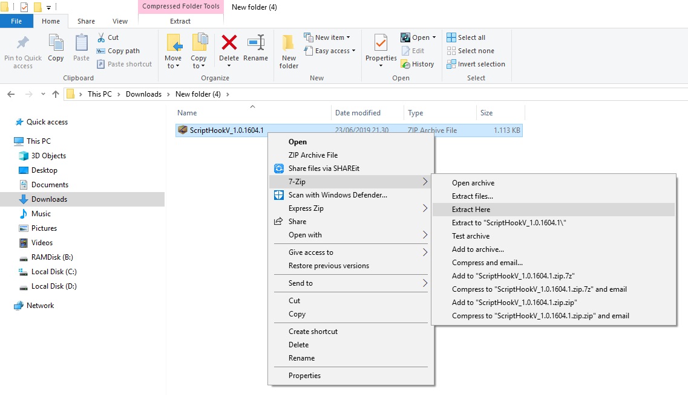Click the Paste ribbon icon
Viewport: 688px width, 395px height.
pos(81,43)
